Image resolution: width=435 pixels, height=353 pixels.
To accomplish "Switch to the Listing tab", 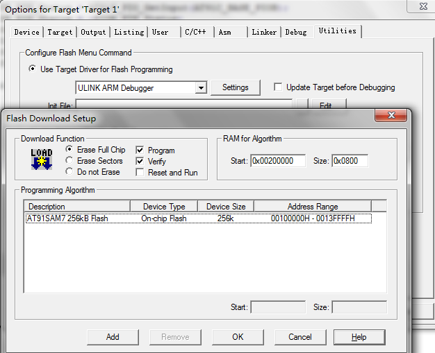I will (x=129, y=32).
